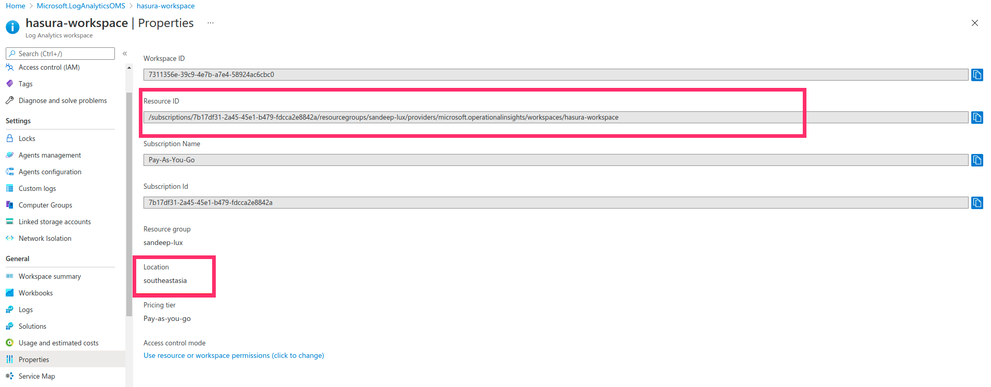Copy the Resource ID to clipboard
This screenshot has width=991, height=387.
tap(977, 118)
